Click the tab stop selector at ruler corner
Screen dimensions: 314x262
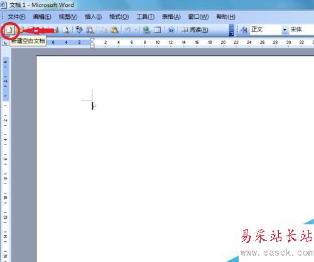tap(5, 43)
